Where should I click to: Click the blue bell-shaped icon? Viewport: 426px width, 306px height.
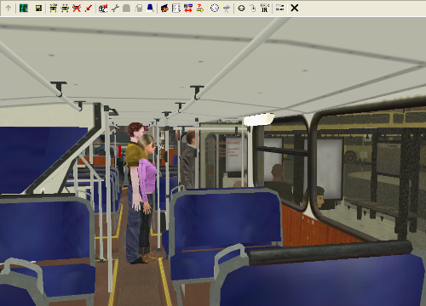(x=150, y=8)
